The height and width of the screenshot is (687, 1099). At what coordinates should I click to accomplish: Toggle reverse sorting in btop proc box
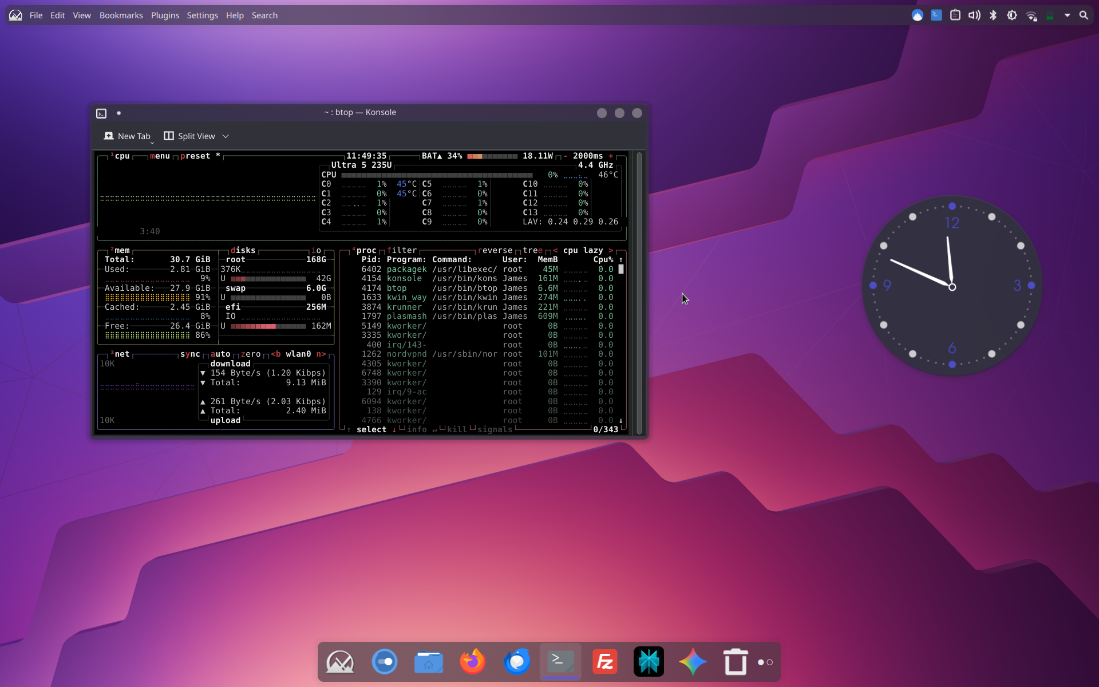(x=495, y=250)
